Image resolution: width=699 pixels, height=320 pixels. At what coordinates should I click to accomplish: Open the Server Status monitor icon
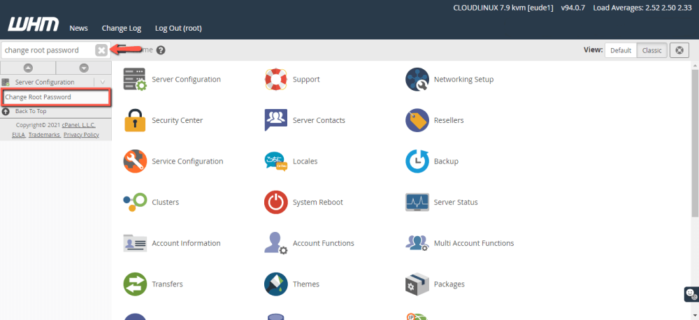417,203
